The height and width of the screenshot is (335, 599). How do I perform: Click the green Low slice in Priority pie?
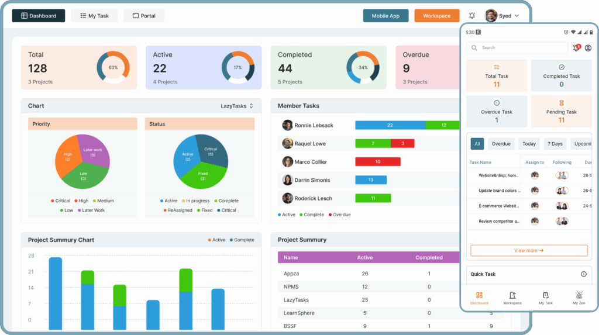(84, 174)
